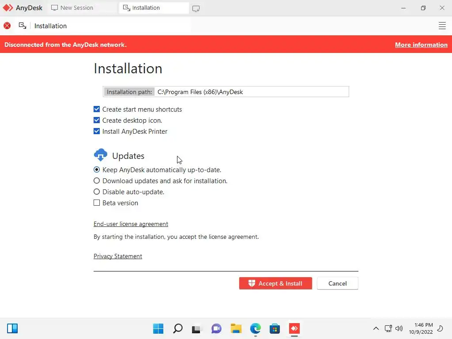
Task: Select Download updates and ask for installation
Action: [x=97, y=181]
